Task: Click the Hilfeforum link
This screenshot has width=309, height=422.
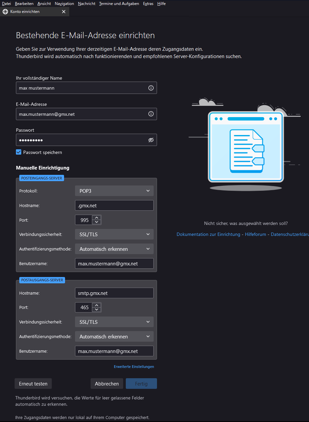Action: coord(256,234)
